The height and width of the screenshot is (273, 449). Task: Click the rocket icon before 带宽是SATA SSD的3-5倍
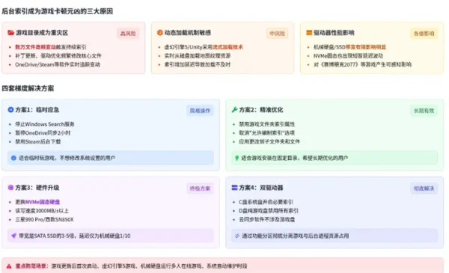[x=13, y=236]
